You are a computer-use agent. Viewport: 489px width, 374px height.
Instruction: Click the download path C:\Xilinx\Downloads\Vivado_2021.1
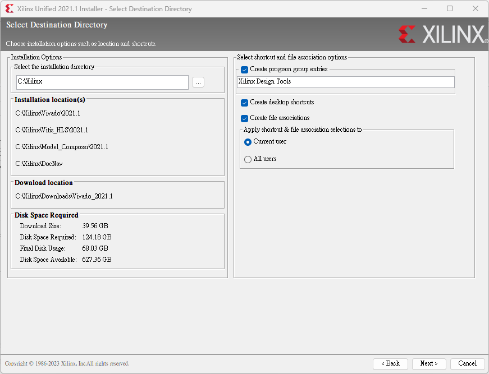[x=64, y=196]
